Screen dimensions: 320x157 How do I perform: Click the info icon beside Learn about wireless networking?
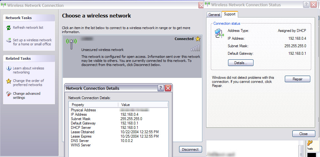8,68
